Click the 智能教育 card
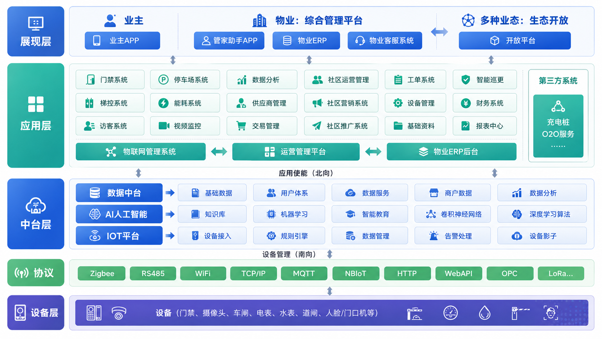The image size is (602, 339). [x=370, y=214]
